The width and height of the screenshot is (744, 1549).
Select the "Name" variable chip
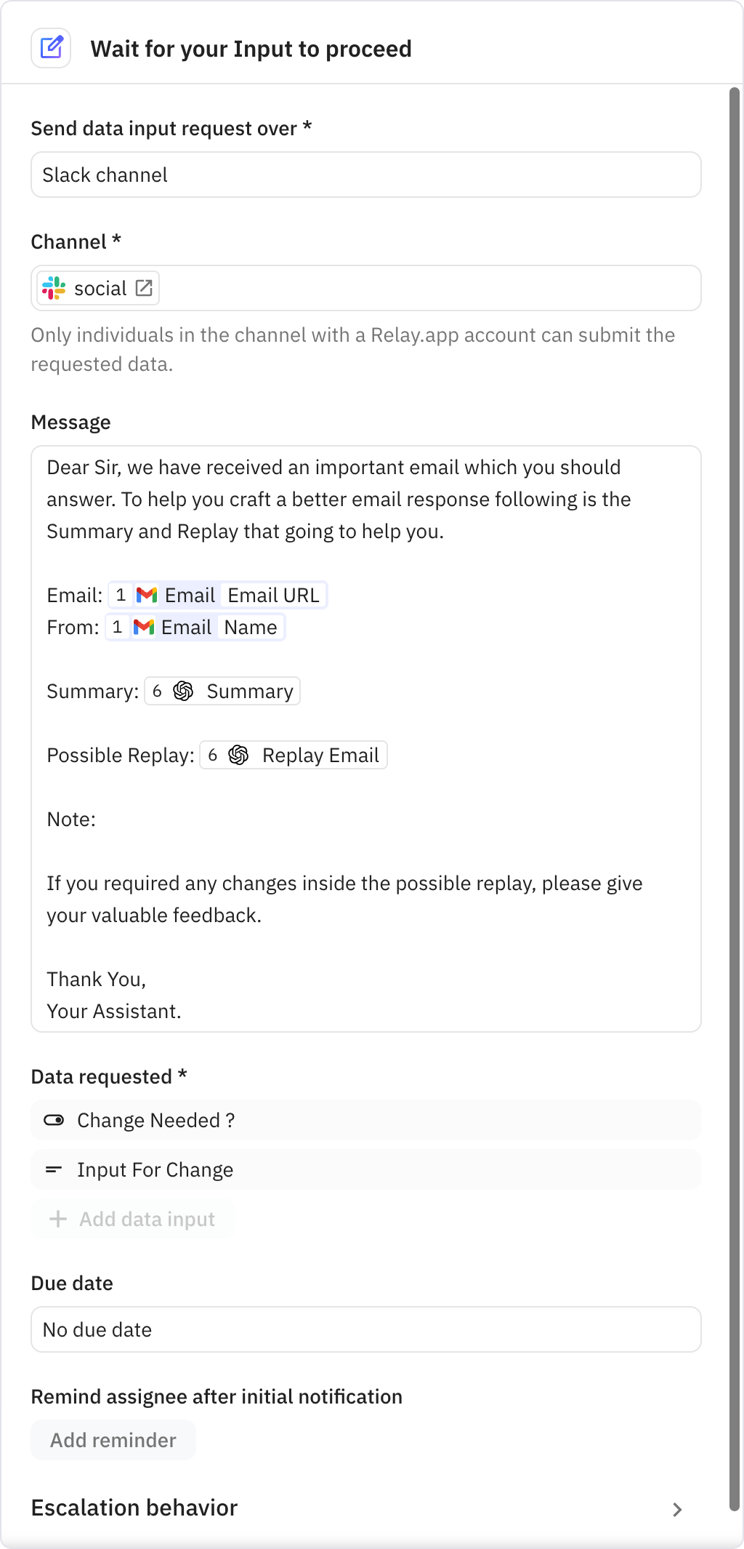coord(250,626)
